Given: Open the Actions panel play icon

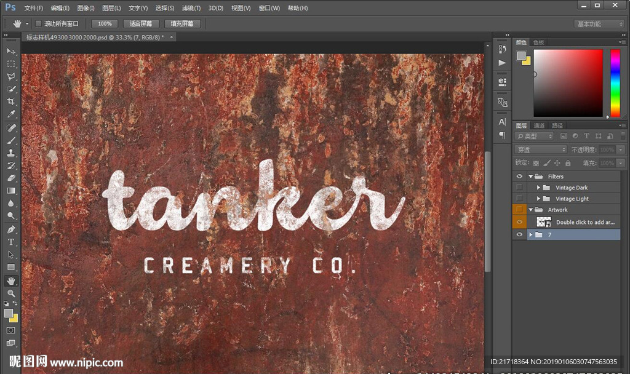Looking at the screenshot, I should 502,63.
